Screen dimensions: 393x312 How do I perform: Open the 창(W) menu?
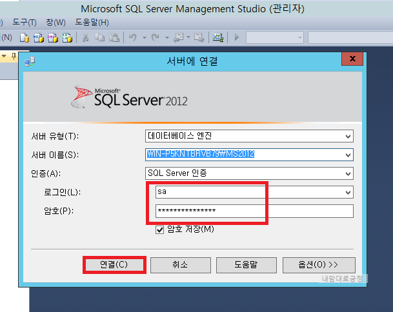click(x=55, y=23)
